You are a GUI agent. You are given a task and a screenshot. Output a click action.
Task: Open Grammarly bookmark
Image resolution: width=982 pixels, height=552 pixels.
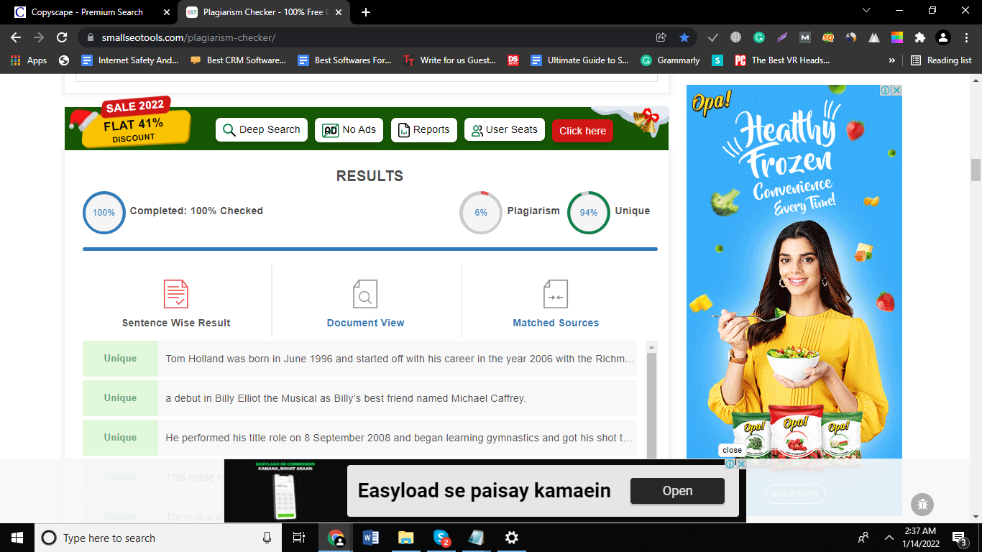670,60
